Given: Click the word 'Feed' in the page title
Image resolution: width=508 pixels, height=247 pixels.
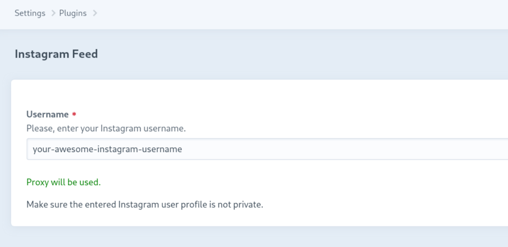Looking at the screenshot, I should (x=84, y=54).
